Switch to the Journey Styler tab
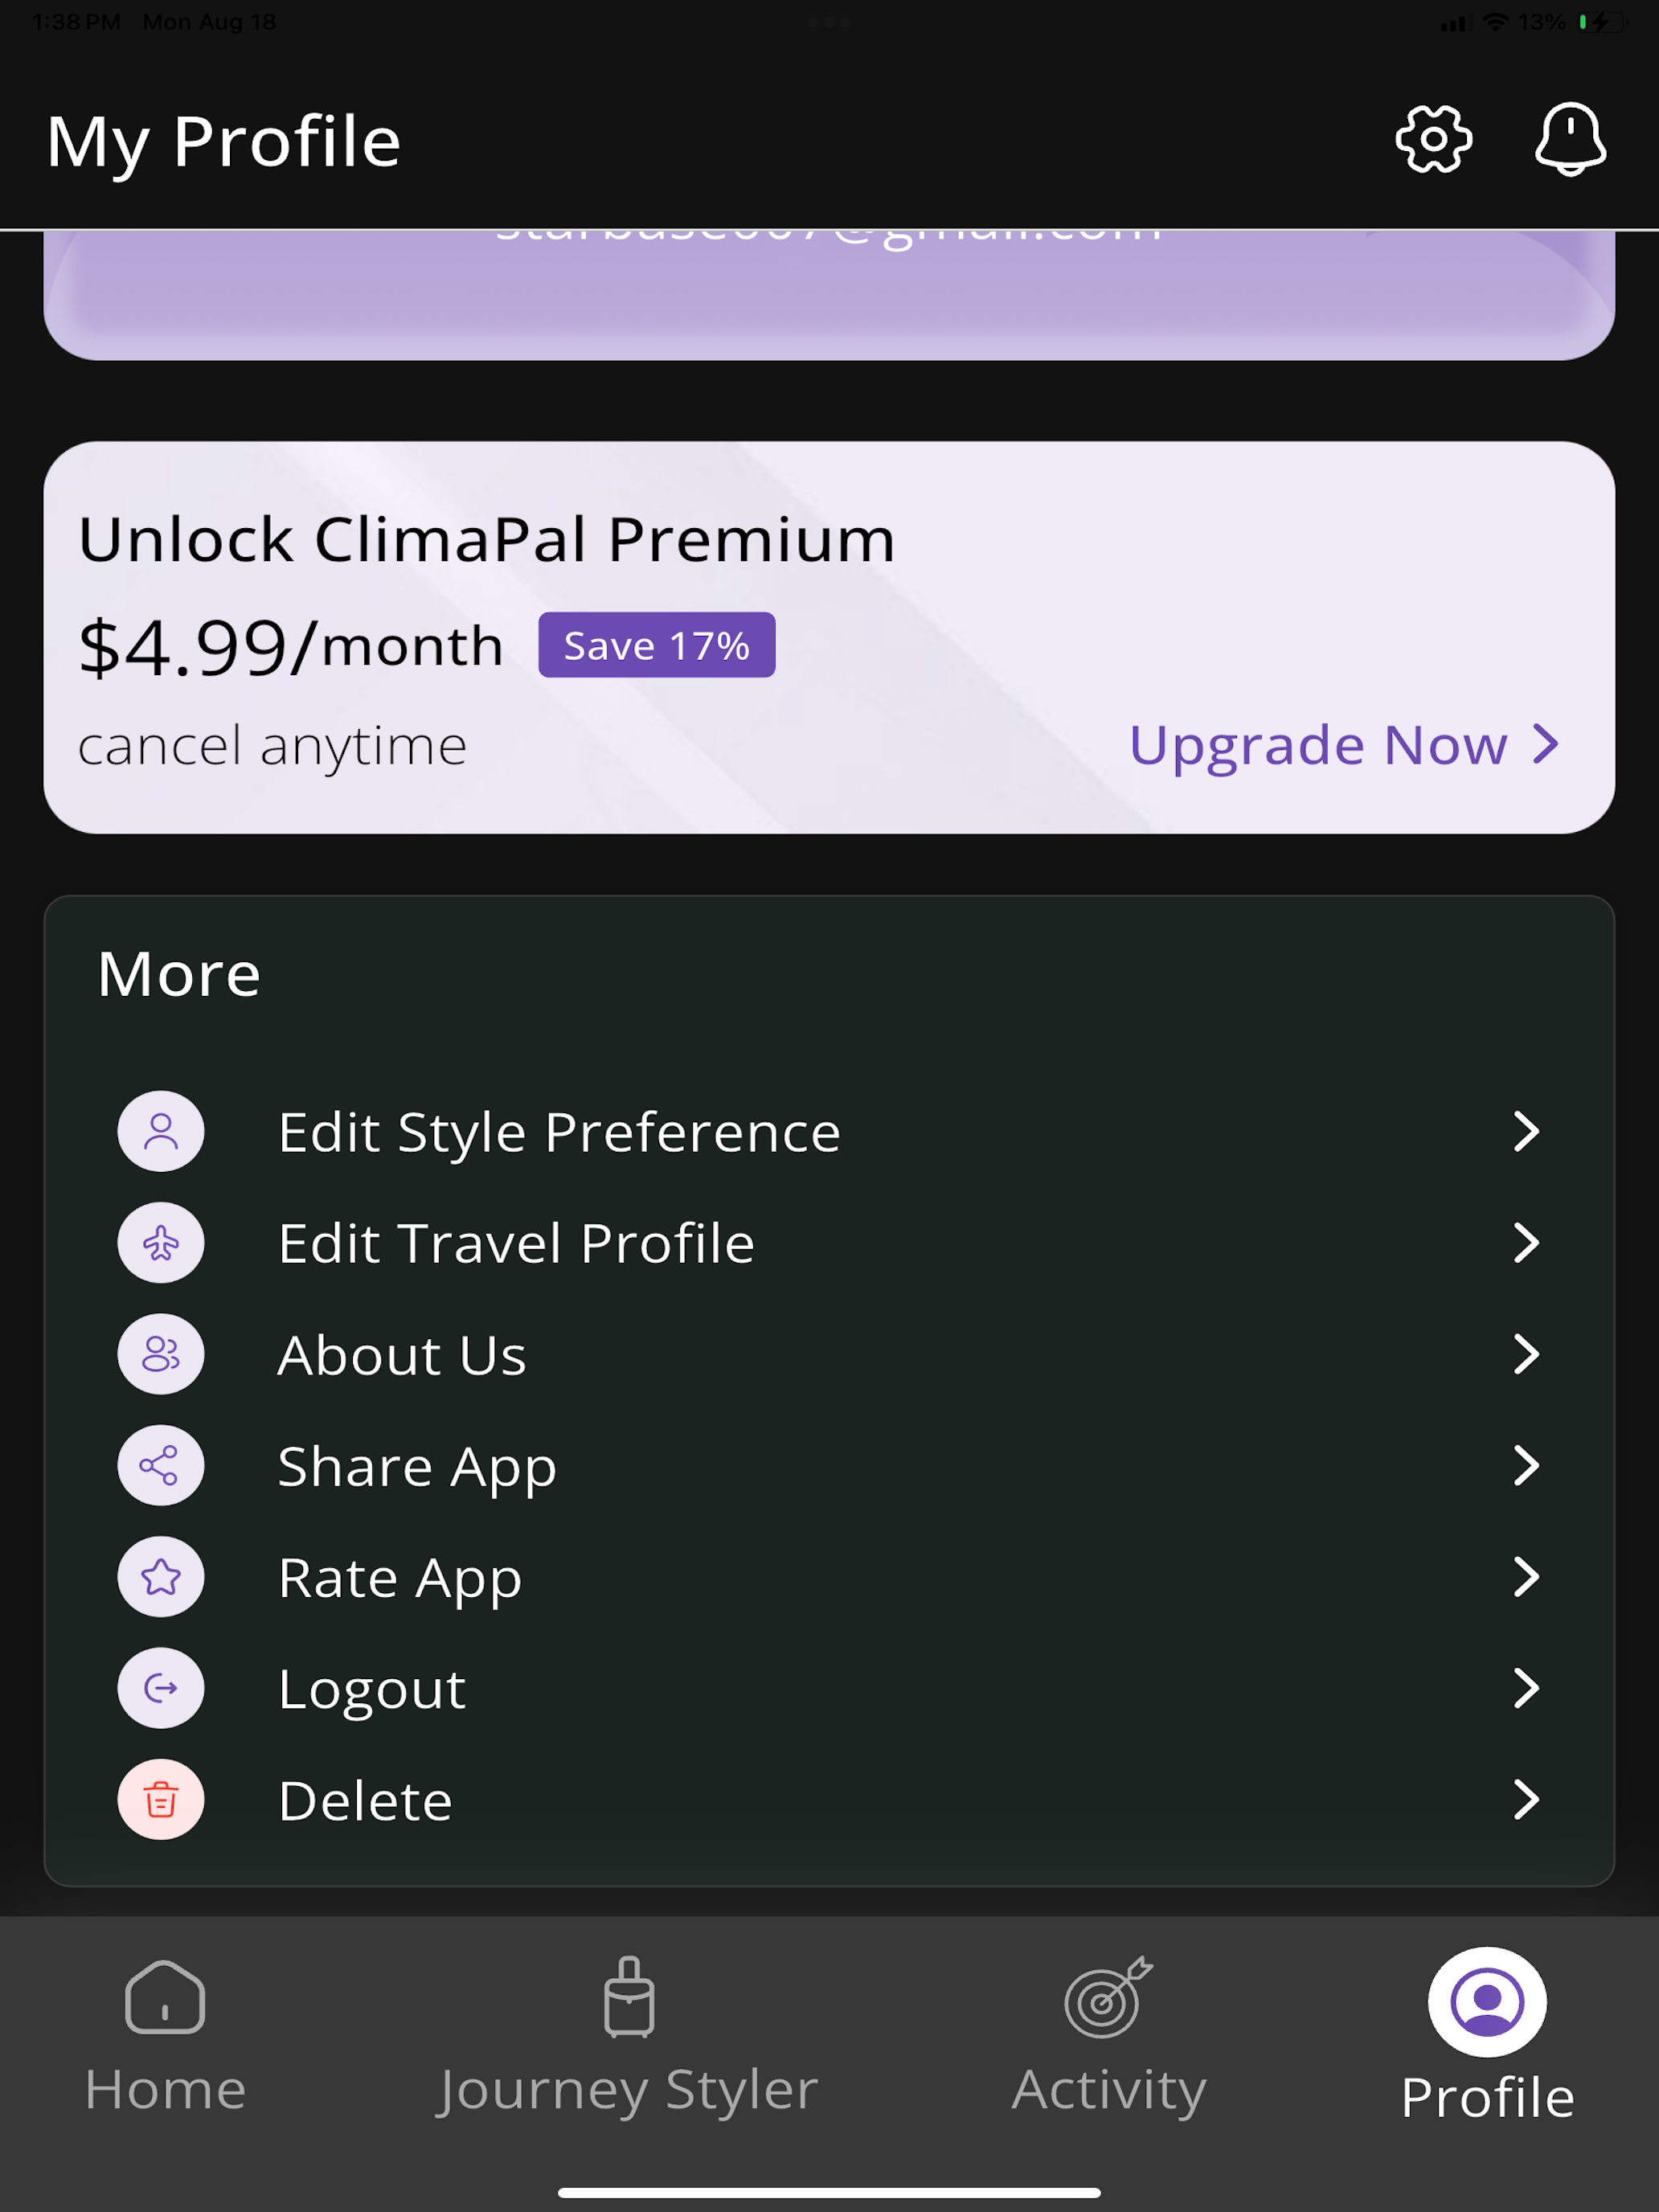The image size is (1659, 2212). point(628,2036)
